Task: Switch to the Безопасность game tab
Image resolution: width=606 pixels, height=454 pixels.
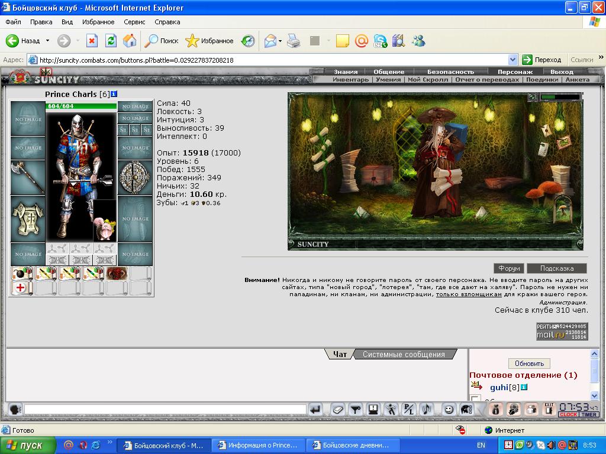Action: [450, 72]
